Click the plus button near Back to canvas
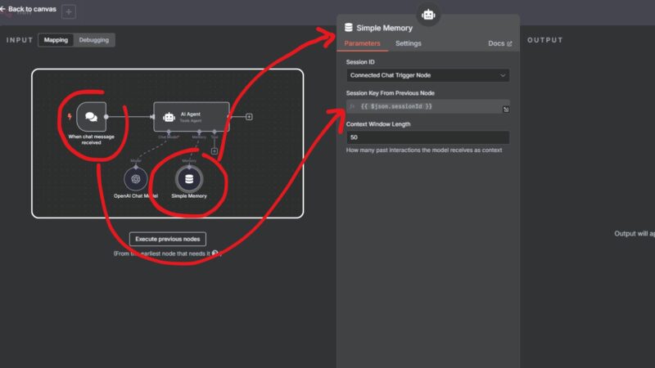 coord(69,11)
